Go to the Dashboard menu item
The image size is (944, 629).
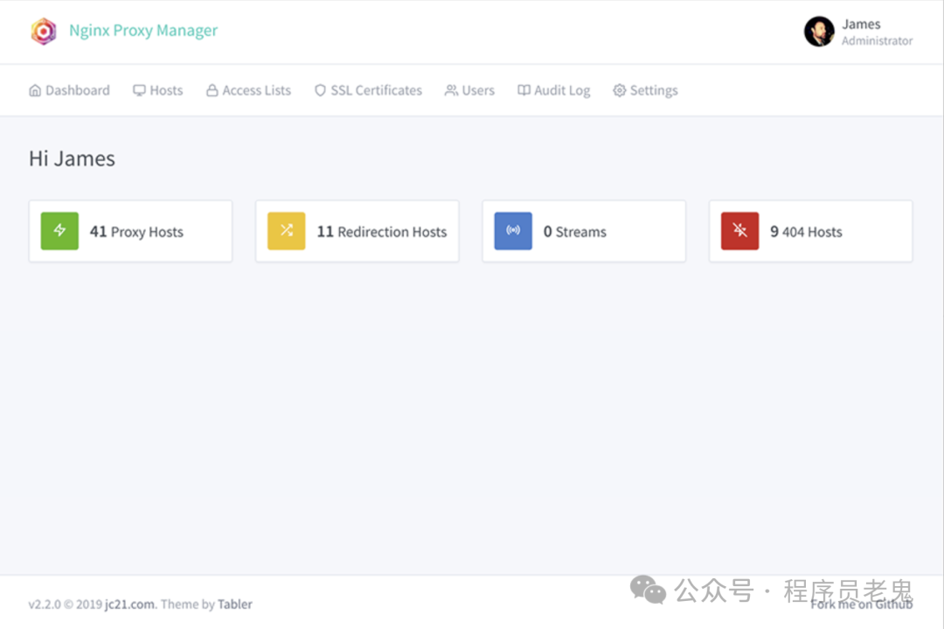69,90
